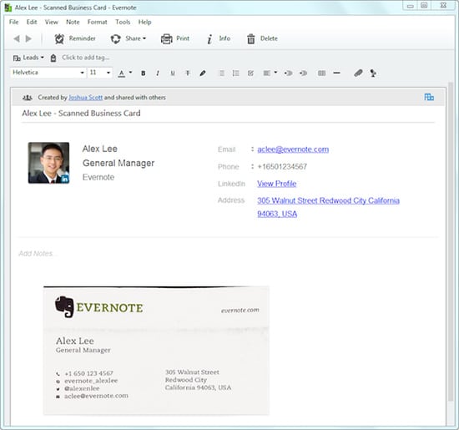Viewport: 459px width, 430px height.
Task: Set a Reminder with alarm clock icon
Action: point(59,38)
